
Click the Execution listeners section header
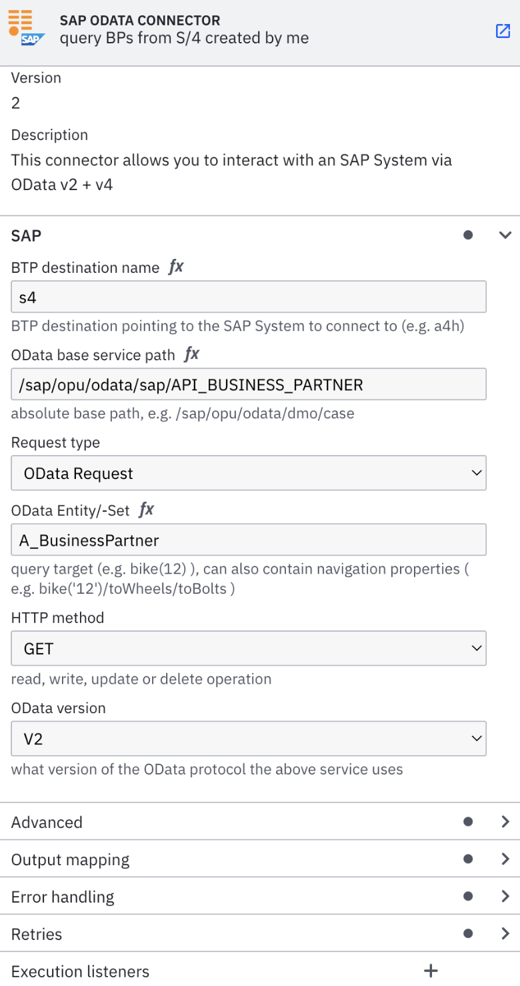tap(80, 971)
